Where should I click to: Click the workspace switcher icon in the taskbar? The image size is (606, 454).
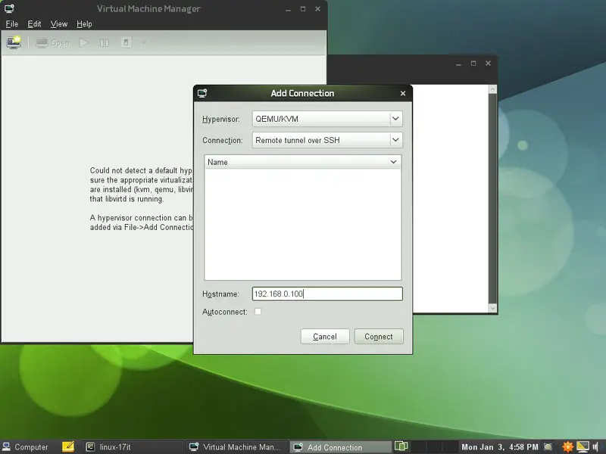click(401, 446)
